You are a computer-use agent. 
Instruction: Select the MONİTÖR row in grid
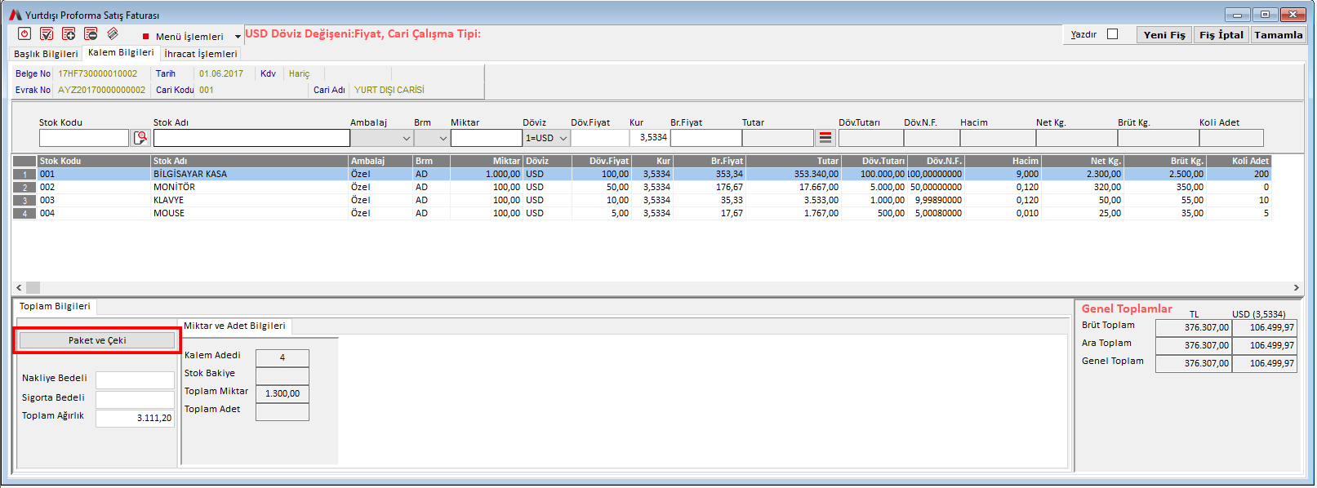(x=641, y=187)
